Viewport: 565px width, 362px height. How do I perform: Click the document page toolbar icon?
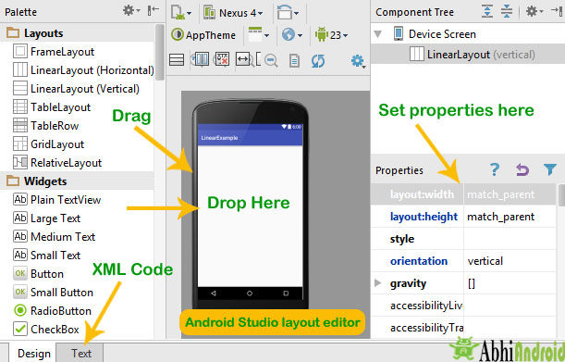(294, 60)
